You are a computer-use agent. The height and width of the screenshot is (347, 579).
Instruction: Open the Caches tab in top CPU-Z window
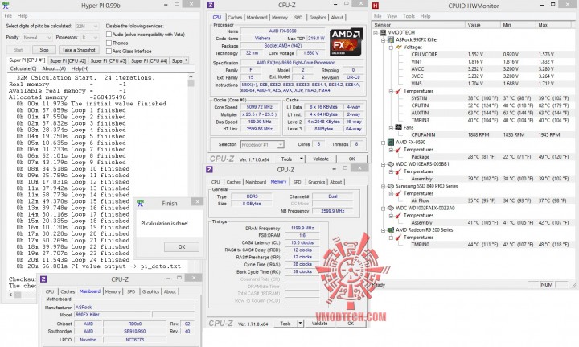[x=235, y=18]
